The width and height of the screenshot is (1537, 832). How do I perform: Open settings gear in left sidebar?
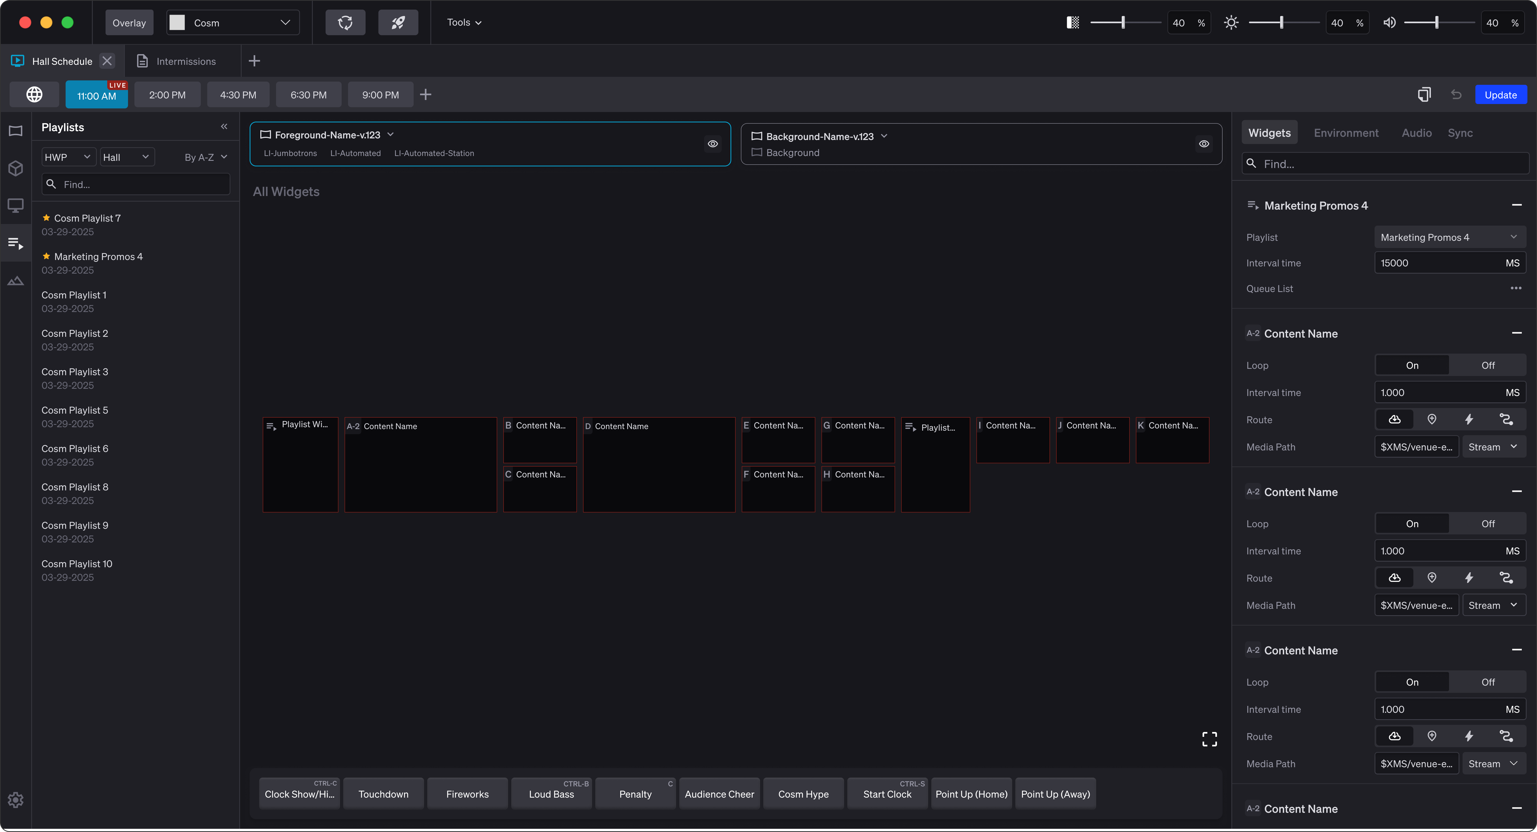15,800
